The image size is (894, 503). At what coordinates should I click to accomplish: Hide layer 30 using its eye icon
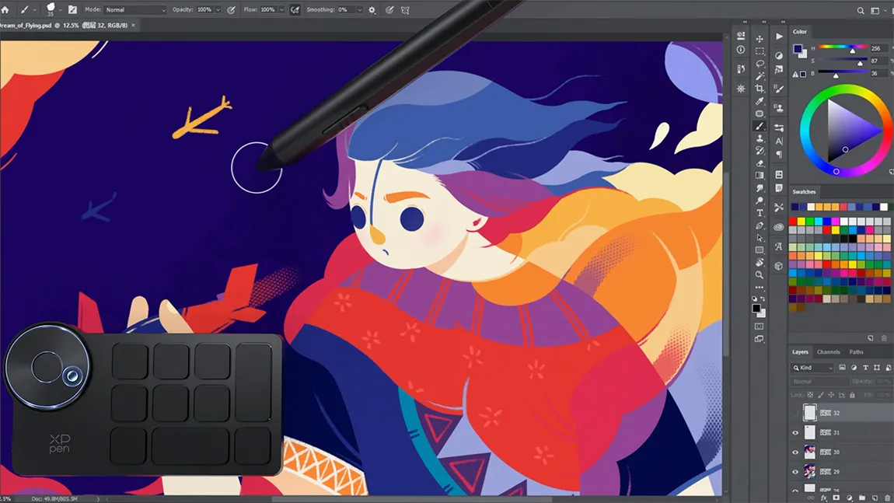coord(795,452)
